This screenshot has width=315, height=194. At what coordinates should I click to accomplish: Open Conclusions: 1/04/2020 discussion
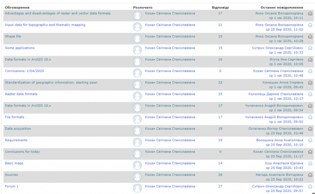[24, 71]
